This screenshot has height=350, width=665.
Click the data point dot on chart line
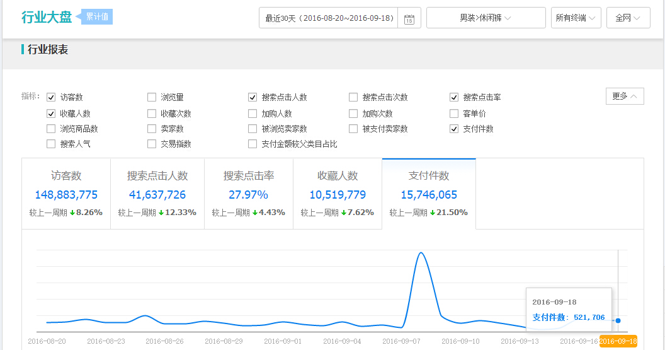pyautogui.click(x=618, y=320)
